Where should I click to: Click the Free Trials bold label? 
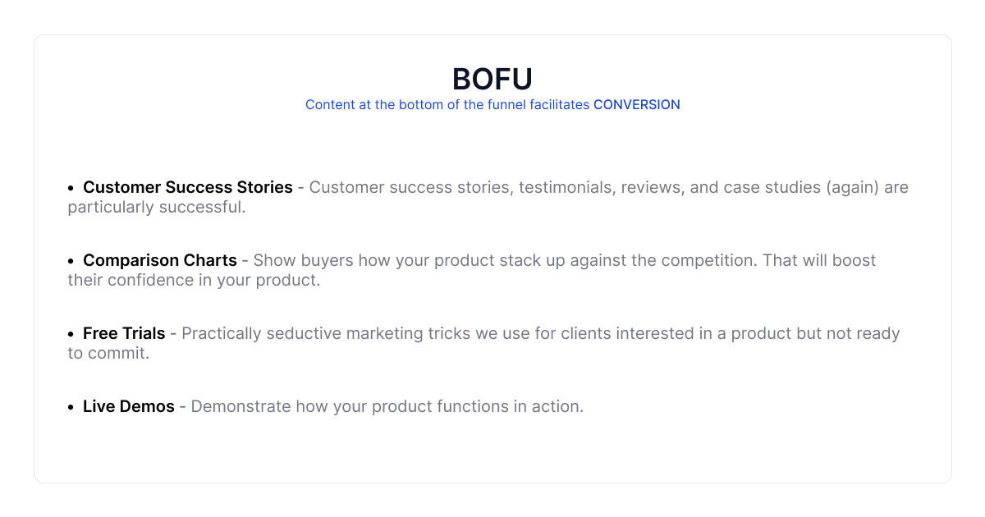(x=124, y=333)
